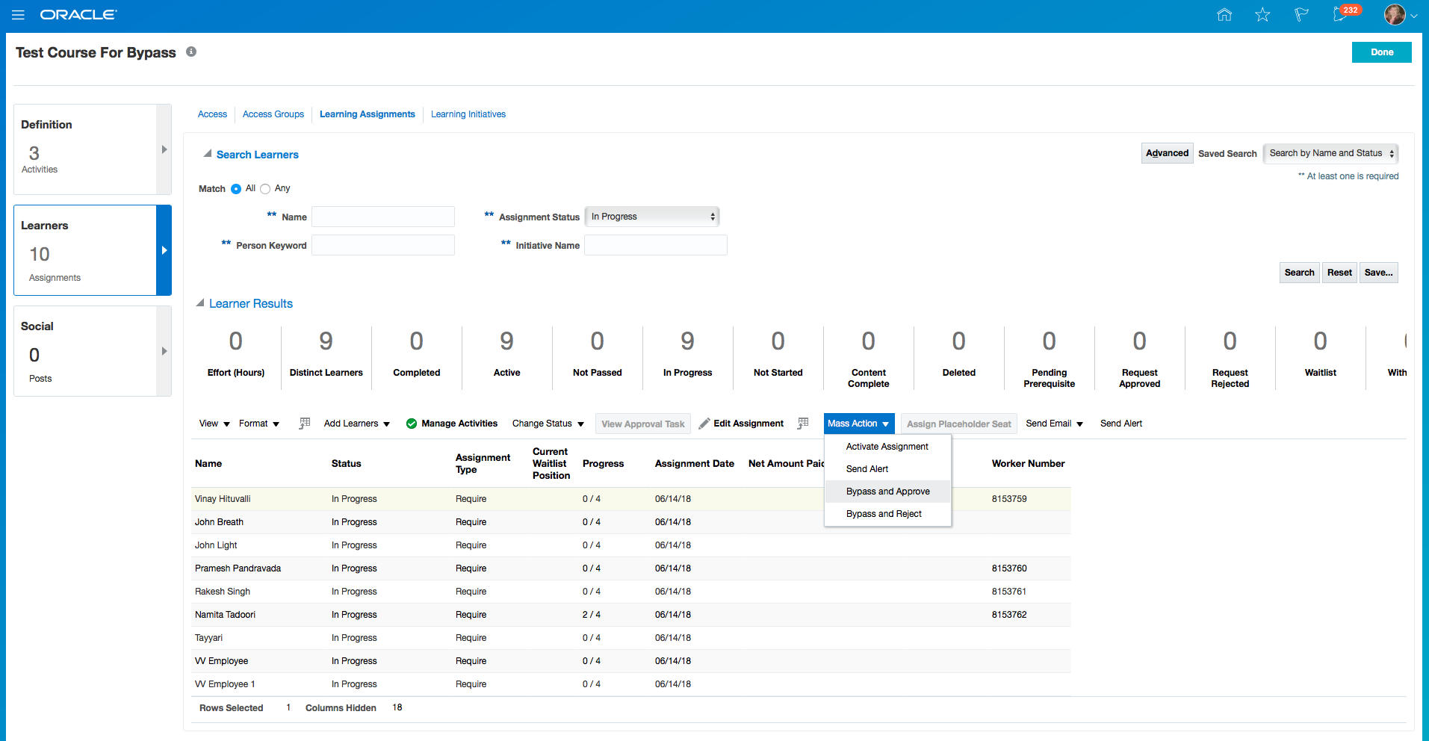Click the Done button

tap(1381, 52)
